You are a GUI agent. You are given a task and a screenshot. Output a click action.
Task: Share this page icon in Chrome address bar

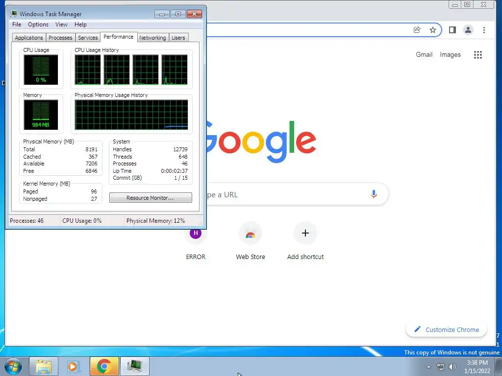click(417, 30)
